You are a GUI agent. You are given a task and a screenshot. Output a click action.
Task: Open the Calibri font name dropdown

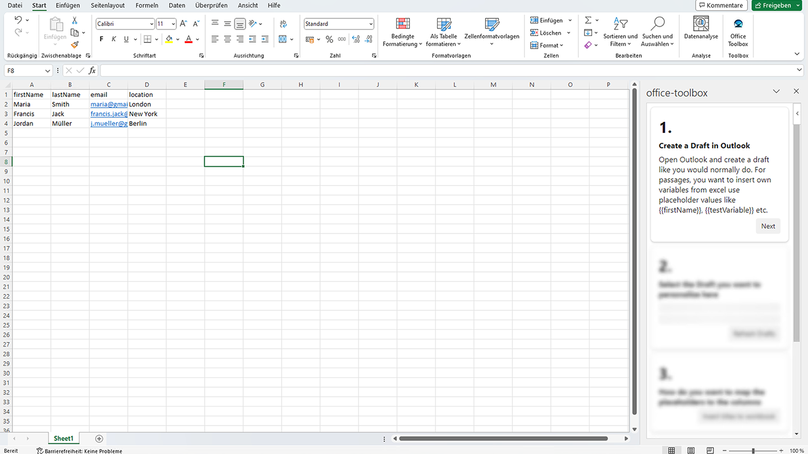[151, 24]
